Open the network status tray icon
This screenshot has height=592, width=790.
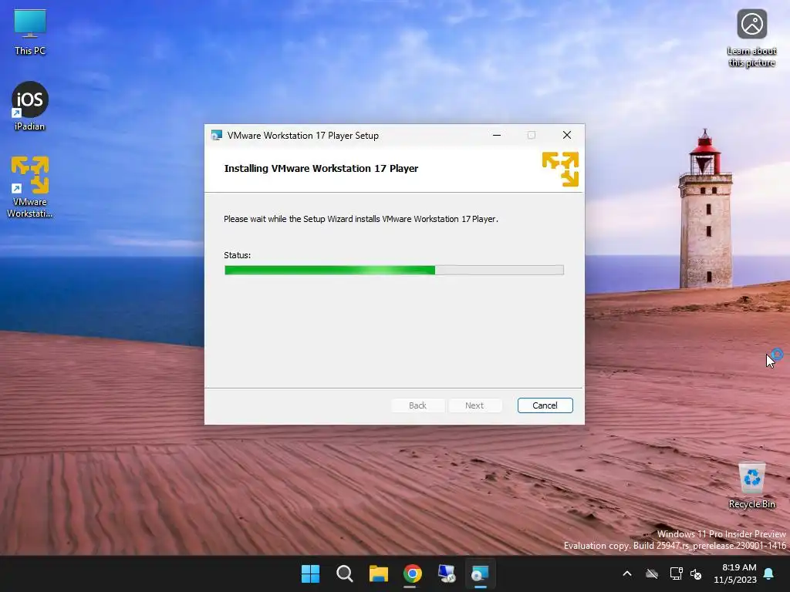point(676,573)
